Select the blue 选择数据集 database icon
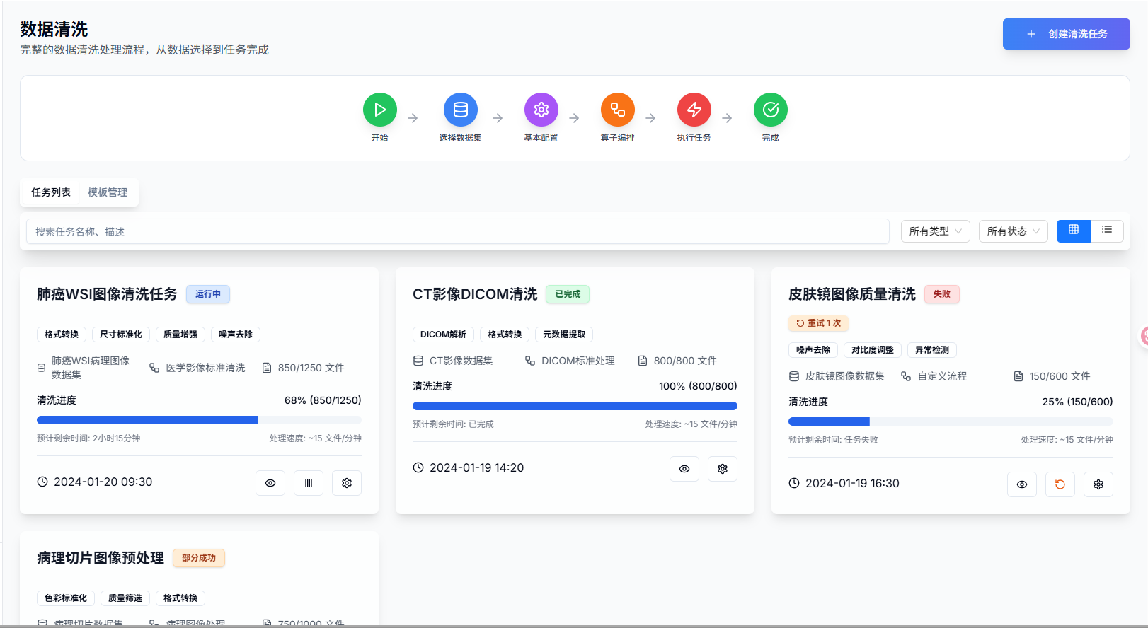This screenshot has height=628, width=1148. 461,110
